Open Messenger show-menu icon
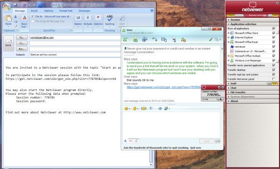Screen dimensions: 280x169 pyautogui.click(x=217, y=40)
